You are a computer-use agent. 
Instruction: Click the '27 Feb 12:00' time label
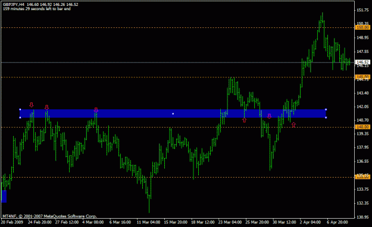point(67,222)
